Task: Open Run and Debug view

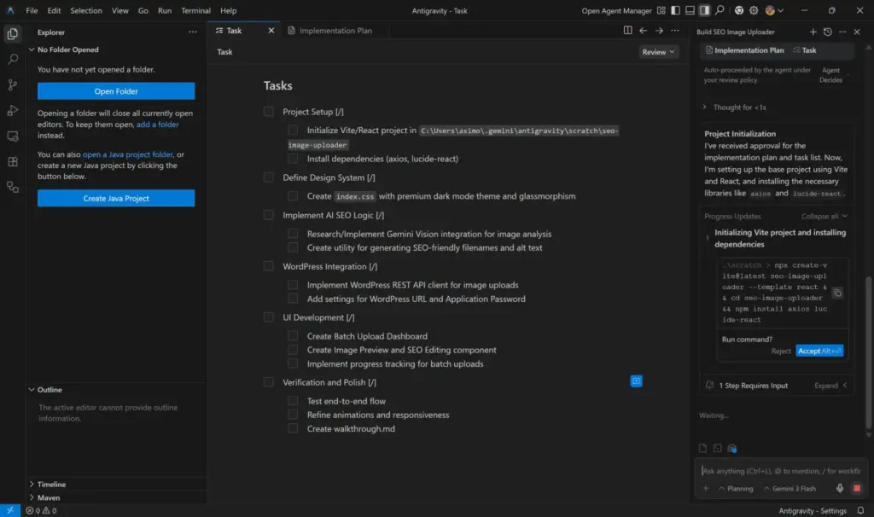Action: [x=13, y=110]
